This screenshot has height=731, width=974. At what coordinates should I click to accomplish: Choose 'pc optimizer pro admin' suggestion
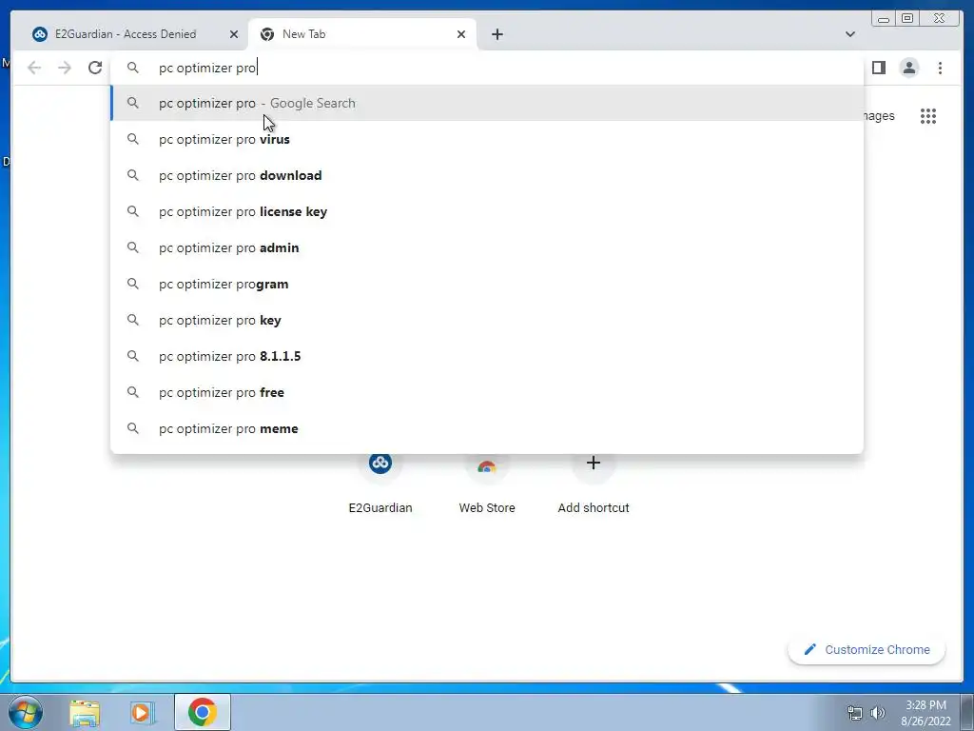pyautogui.click(x=487, y=247)
